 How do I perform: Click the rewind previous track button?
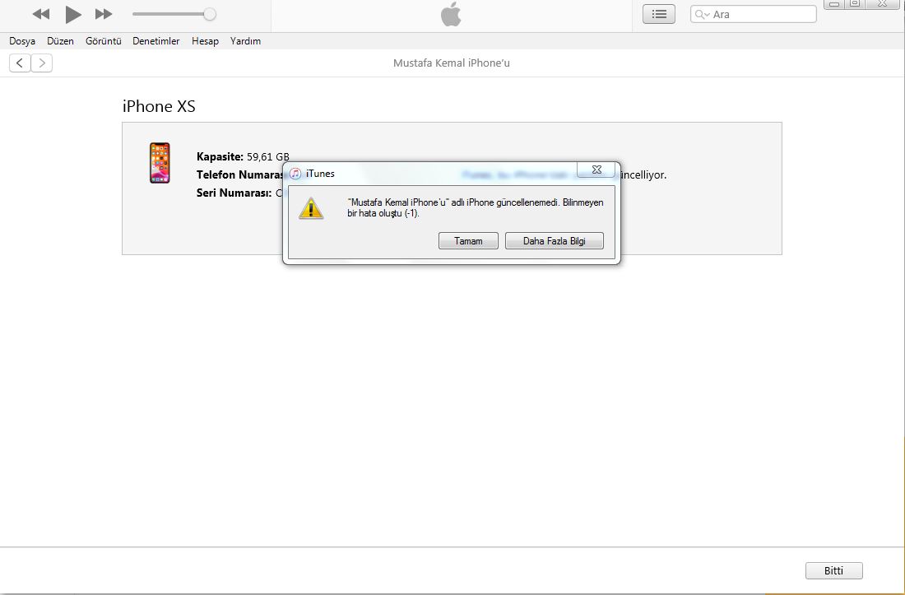tap(41, 15)
